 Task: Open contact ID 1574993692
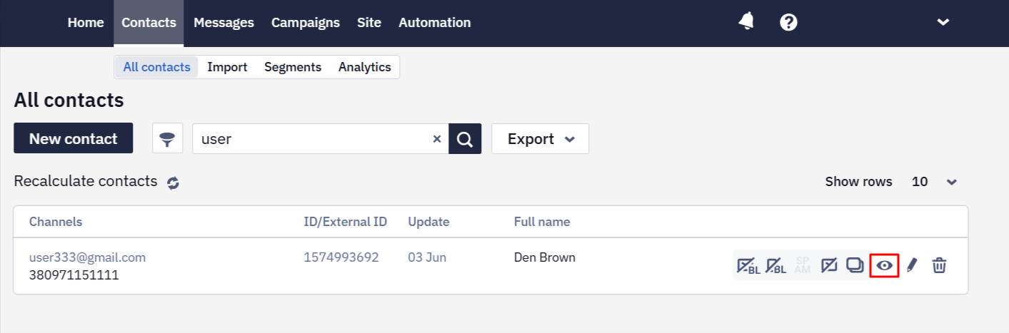pyautogui.click(x=341, y=257)
